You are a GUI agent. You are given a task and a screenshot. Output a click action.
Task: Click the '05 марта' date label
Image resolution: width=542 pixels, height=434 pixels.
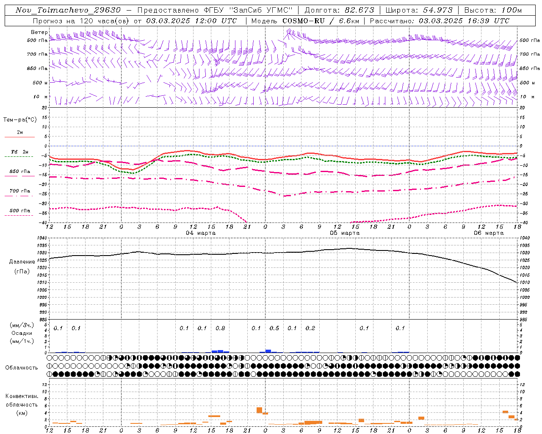point(345,233)
